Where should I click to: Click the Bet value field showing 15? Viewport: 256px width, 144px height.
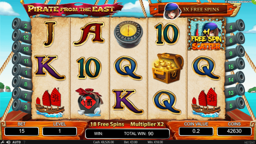point(21,131)
